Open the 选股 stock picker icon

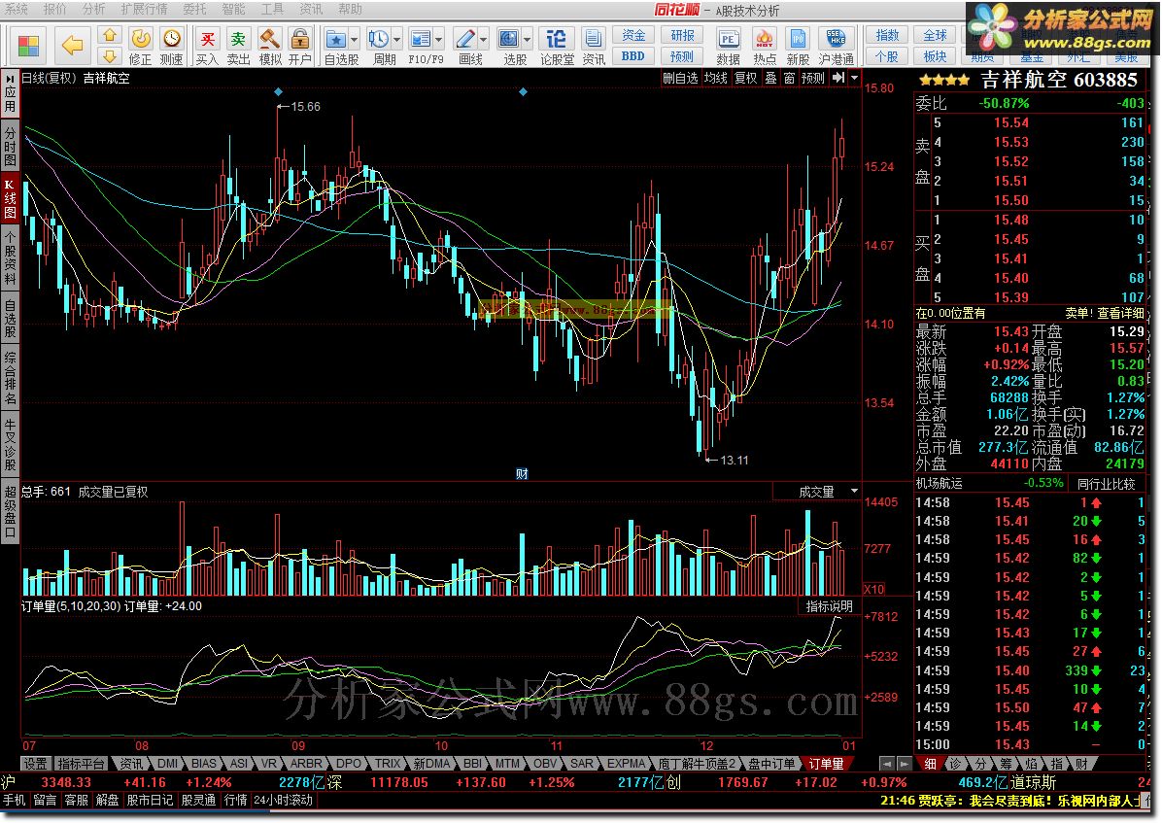pos(509,39)
